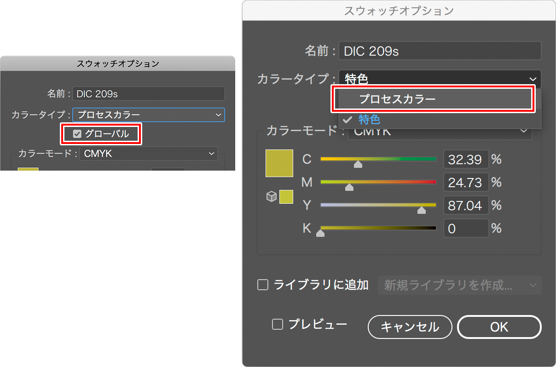This screenshot has width=556, height=367.
Task: Click the スウォッチオプション title of the left dialog
Action: point(118,63)
